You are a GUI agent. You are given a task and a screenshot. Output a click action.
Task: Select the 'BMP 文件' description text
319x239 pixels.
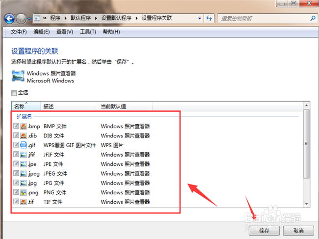point(55,126)
